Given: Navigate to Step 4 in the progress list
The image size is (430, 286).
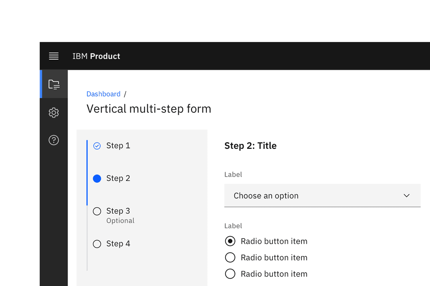Looking at the screenshot, I should (118, 243).
